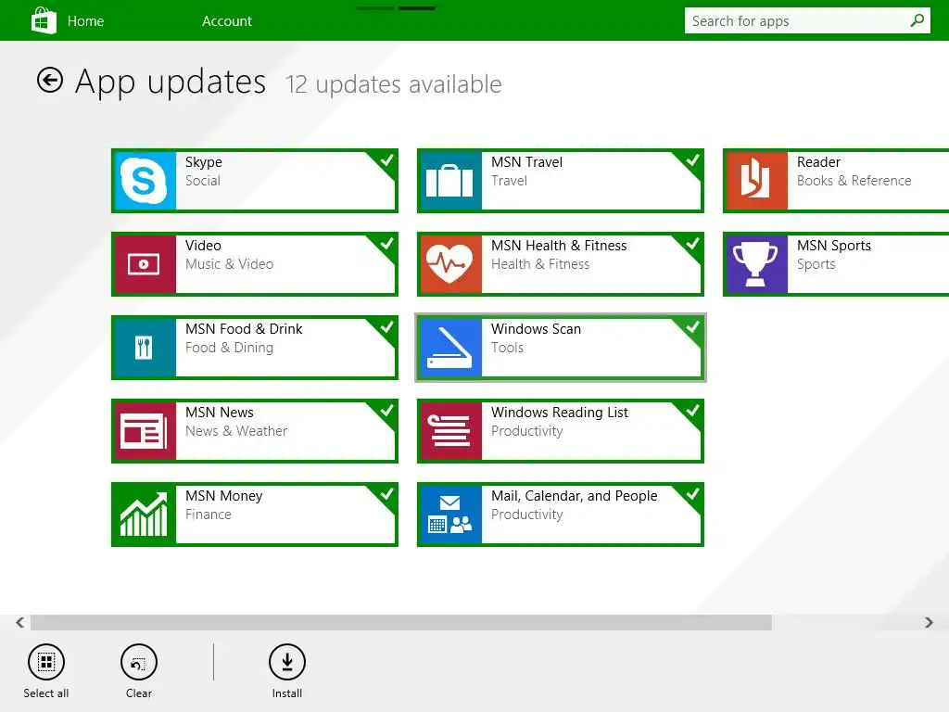Click the MSN Health & Fitness heart icon
Image resolution: width=949 pixels, height=712 pixels.
point(450,264)
